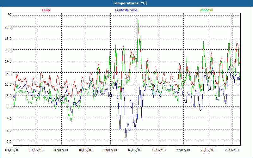The height and width of the screenshot is (158, 253).
Task: Select the blue 'Punto de rocío' legend label
Action: pyautogui.click(x=126, y=10)
